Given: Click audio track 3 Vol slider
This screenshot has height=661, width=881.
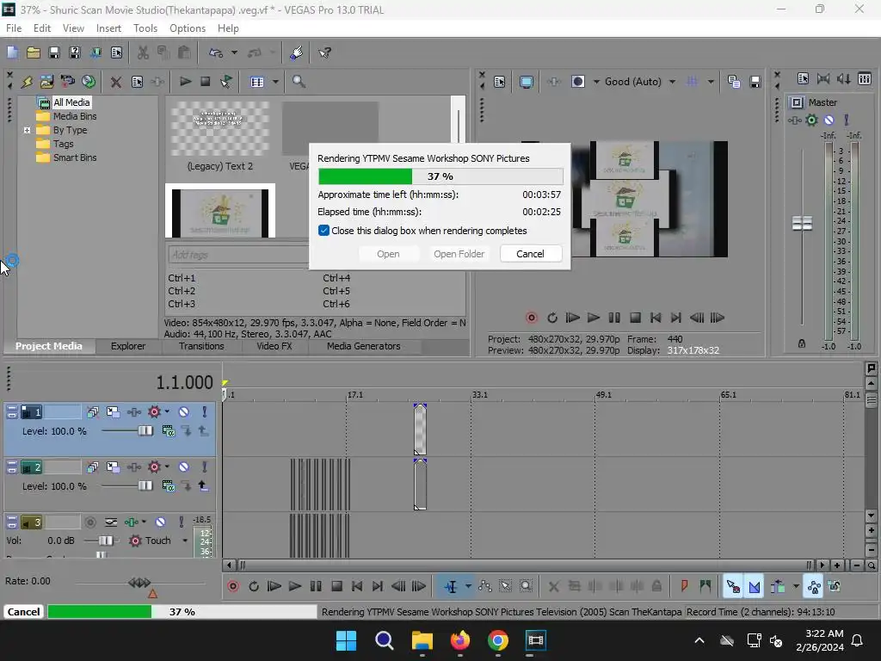Looking at the screenshot, I should tap(105, 541).
